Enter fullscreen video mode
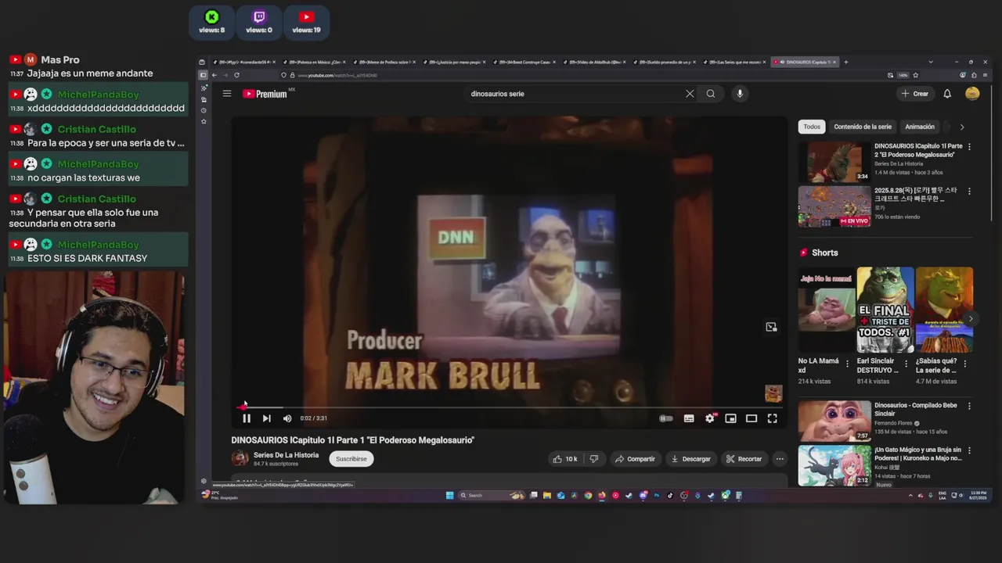Screen dimensions: 1002x563 tap(773, 418)
